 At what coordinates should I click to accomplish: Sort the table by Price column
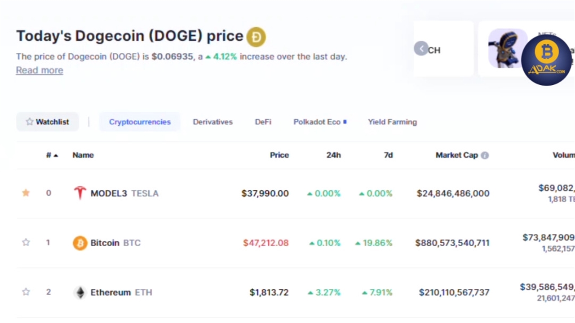pyautogui.click(x=279, y=155)
